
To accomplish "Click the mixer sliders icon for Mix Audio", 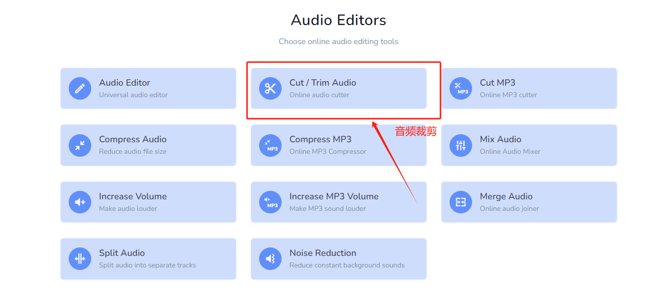I will click(461, 145).
